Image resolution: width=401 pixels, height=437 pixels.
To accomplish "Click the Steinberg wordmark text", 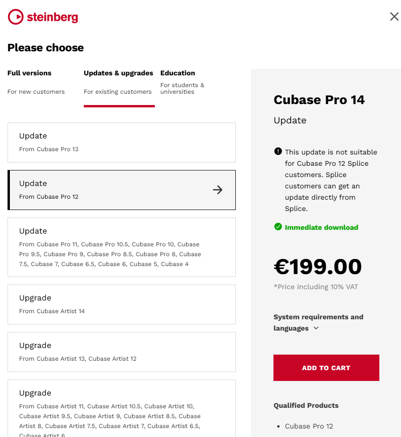I will click(52, 17).
